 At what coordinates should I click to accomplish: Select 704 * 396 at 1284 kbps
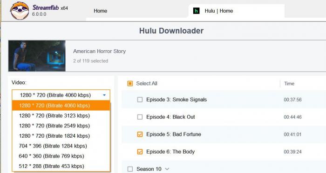(x=61, y=146)
